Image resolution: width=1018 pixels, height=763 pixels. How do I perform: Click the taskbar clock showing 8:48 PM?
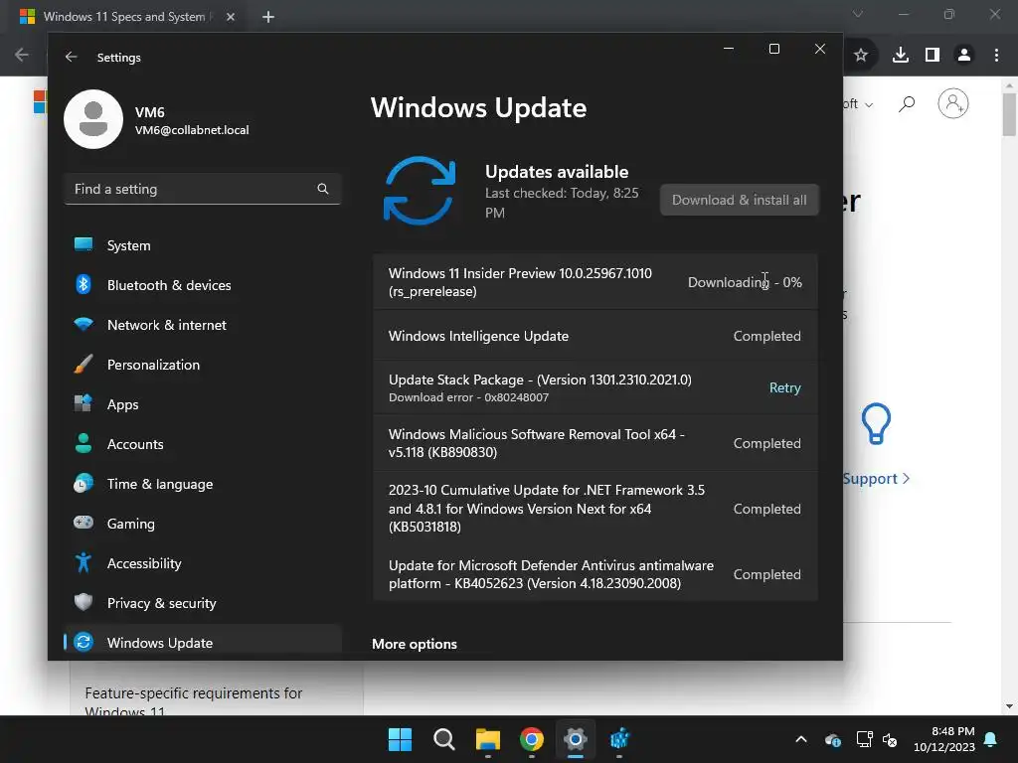(944, 739)
